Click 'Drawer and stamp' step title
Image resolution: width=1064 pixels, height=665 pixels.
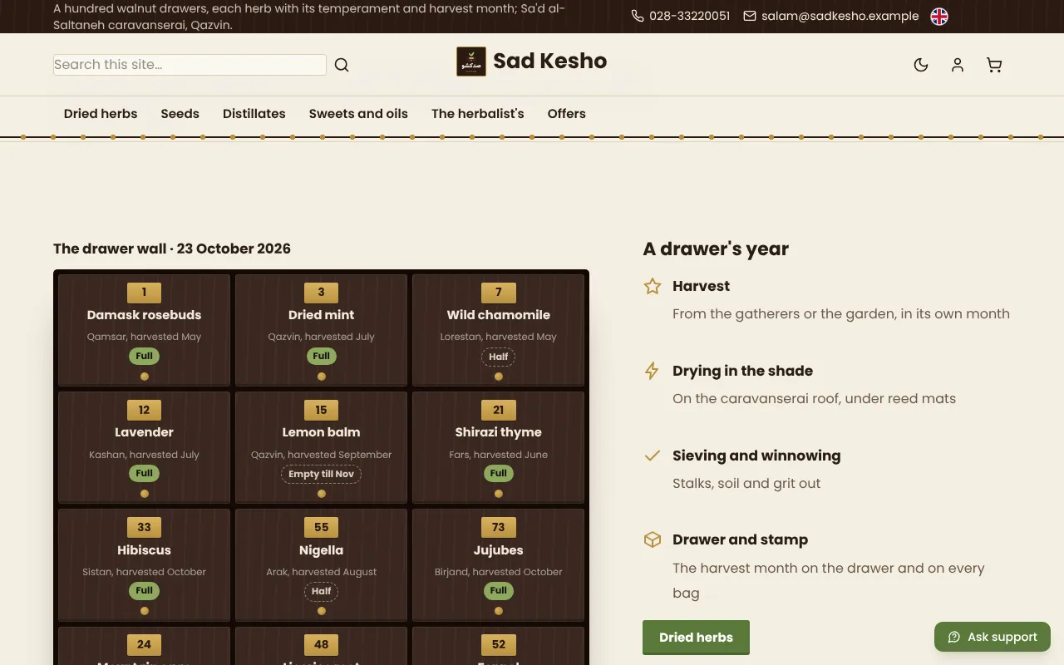point(740,539)
